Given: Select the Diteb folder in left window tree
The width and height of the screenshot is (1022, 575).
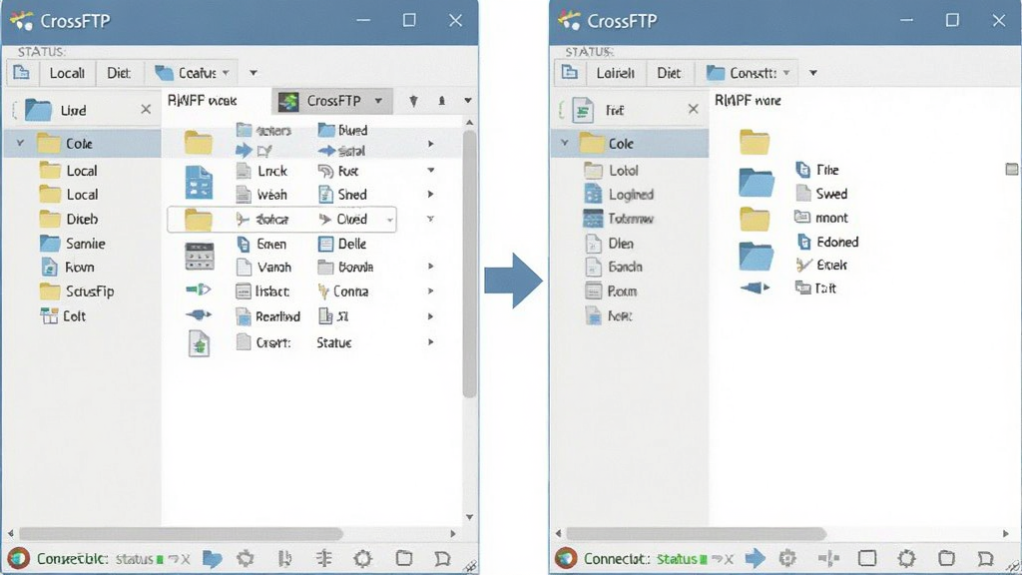Looking at the screenshot, I should (x=69, y=219).
